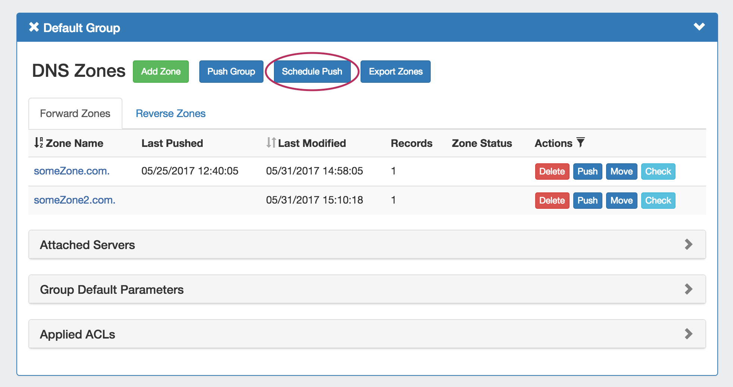
Task: Move the someZone.com. zone
Action: point(621,172)
